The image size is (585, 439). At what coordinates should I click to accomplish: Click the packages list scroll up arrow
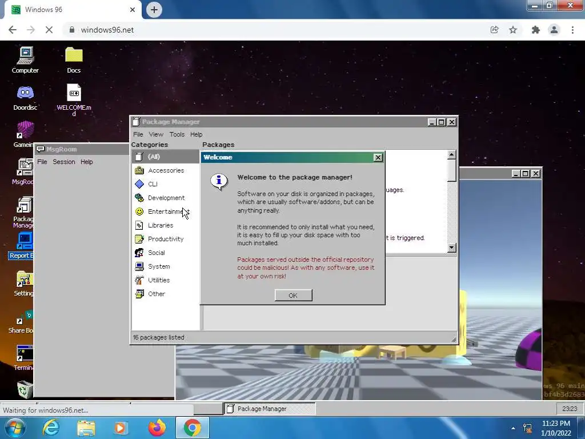[x=451, y=154]
